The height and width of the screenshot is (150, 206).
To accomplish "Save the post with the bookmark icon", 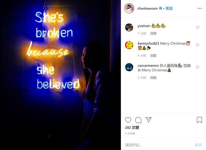I will tap(199, 120).
